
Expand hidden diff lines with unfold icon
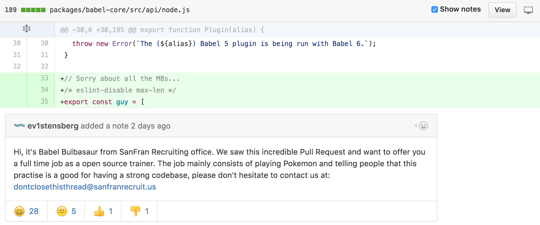[x=27, y=29]
